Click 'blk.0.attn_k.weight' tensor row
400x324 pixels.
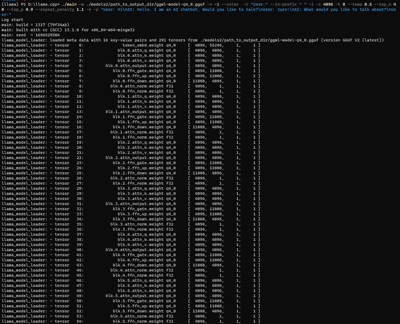[x=131, y=56]
